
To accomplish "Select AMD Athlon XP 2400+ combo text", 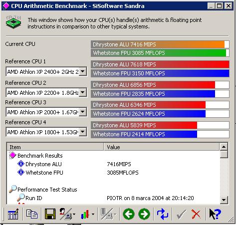I will click(x=42, y=72).
